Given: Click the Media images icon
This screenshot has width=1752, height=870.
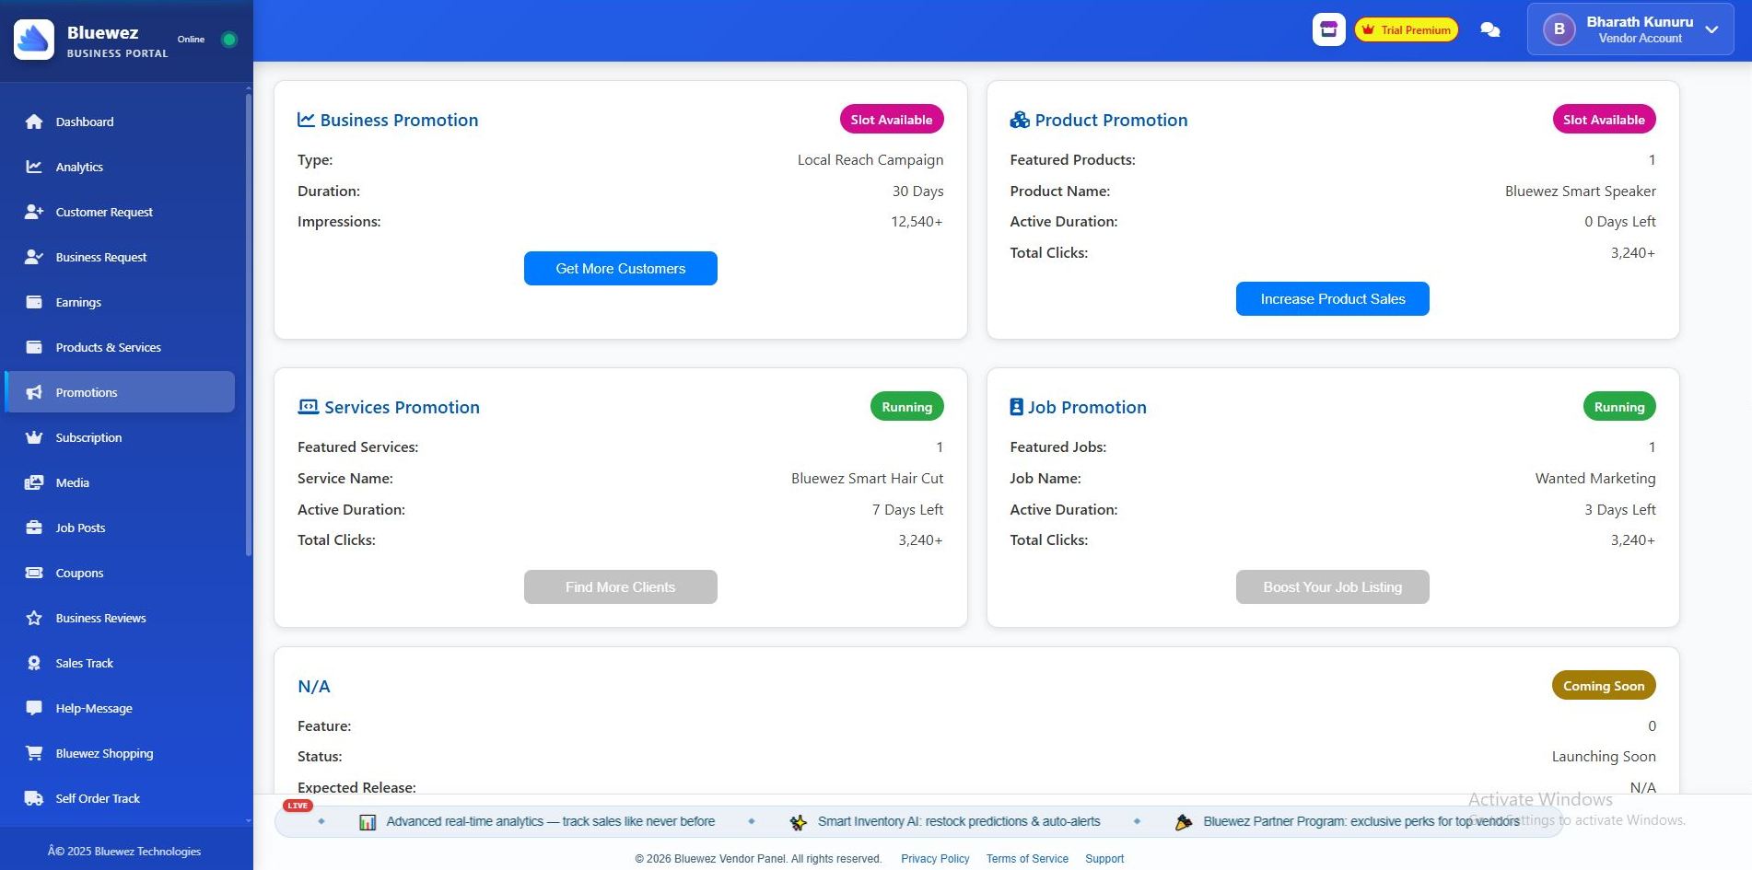Looking at the screenshot, I should [34, 482].
